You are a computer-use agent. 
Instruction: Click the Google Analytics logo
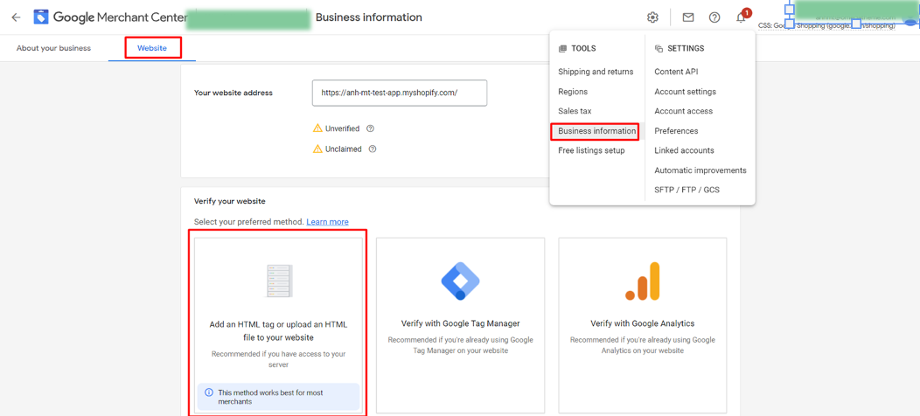click(643, 281)
